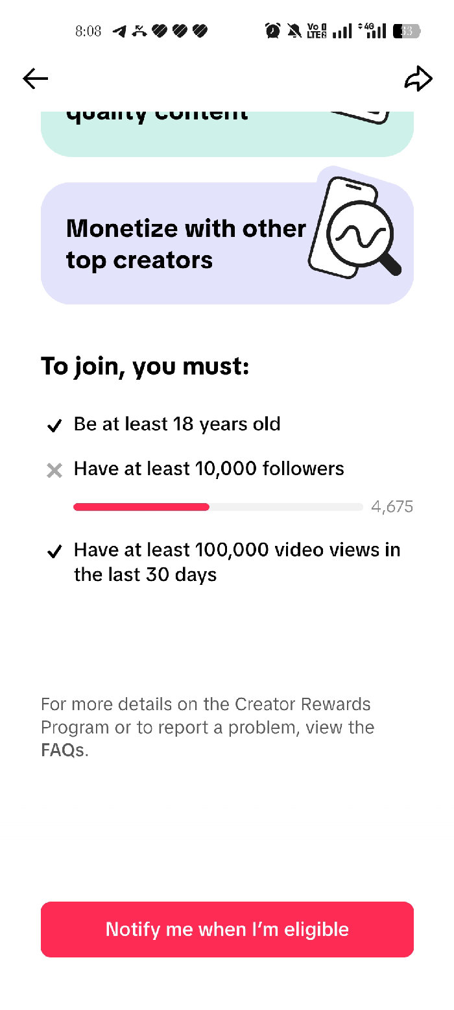Tap the Telegram notification icon in status bar
454x1010 pixels.
click(x=119, y=31)
